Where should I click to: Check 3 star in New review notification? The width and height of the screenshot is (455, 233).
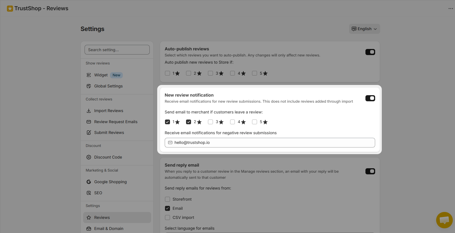(210, 122)
